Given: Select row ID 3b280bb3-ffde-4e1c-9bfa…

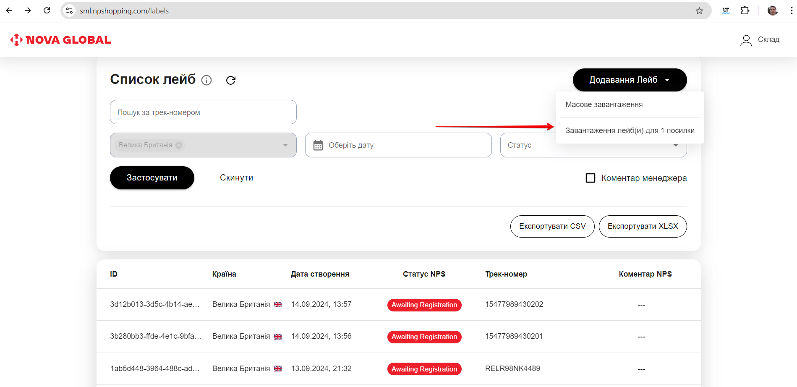Looking at the screenshot, I should 156,336.
